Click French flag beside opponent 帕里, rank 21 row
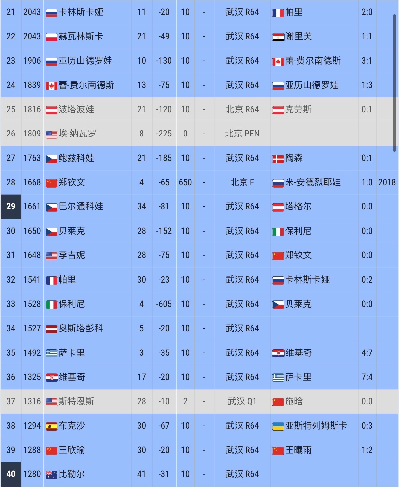399x487 pixels. [278, 13]
